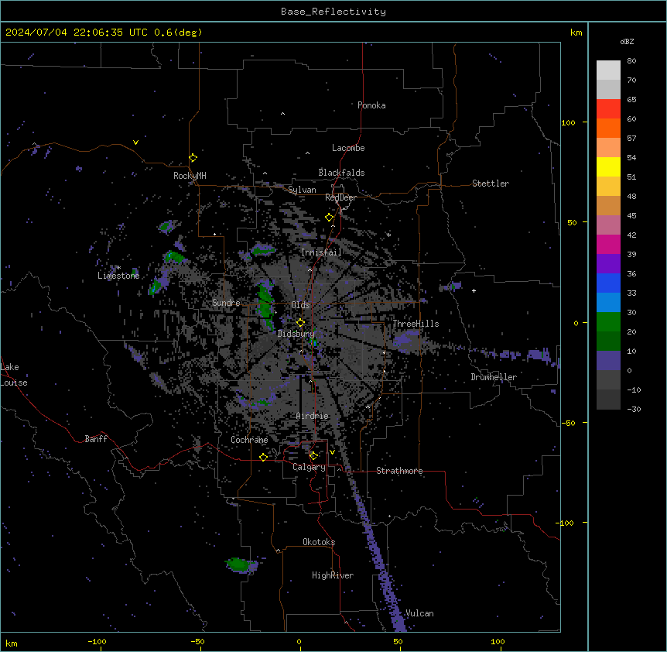Click the white asterisk marker east of Innisfail
Image resolution: width=667 pixels, height=652 pixels.
tap(388, 235)
